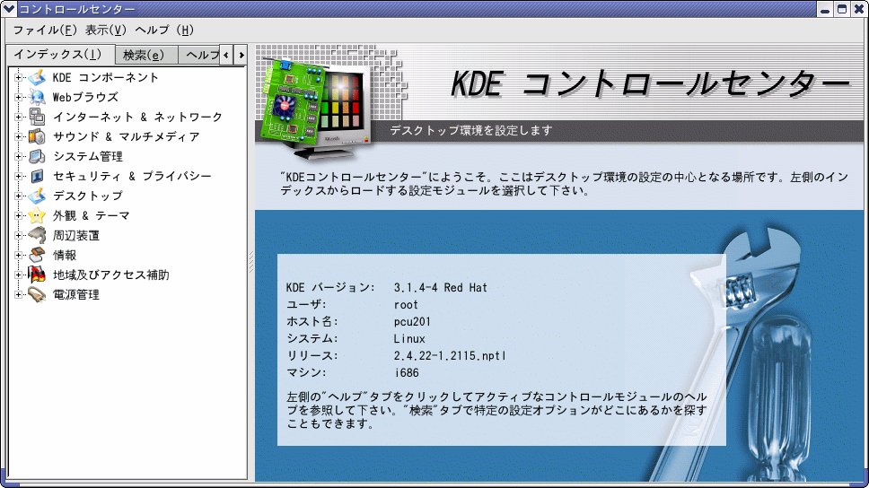The width and height of the screenshot is (869, 488).
Task: Click the システム管理 computer icon
Action: (x=37, y=157)
